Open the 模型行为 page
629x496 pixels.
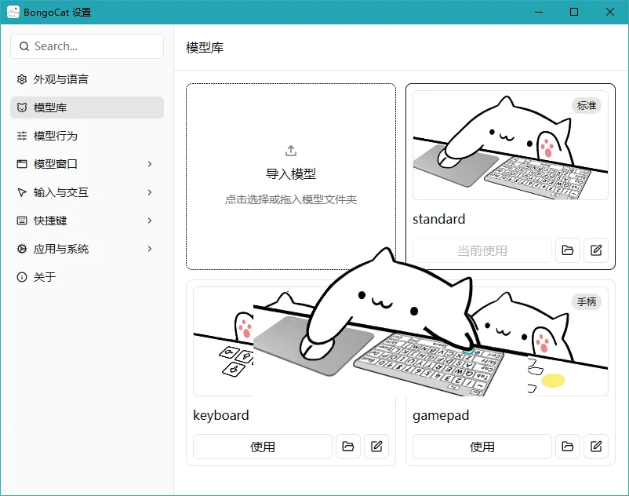click(87, 136)
